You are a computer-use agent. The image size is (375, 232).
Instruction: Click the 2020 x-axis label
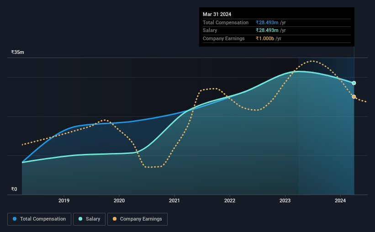(x=119, y=200)
